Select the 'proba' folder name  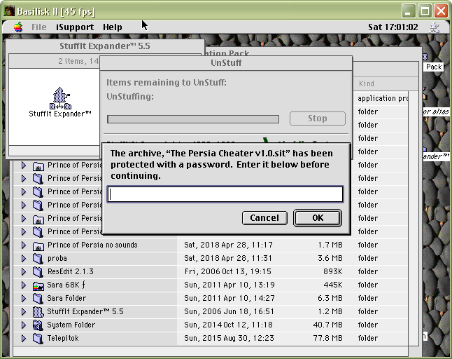point(57,258)
